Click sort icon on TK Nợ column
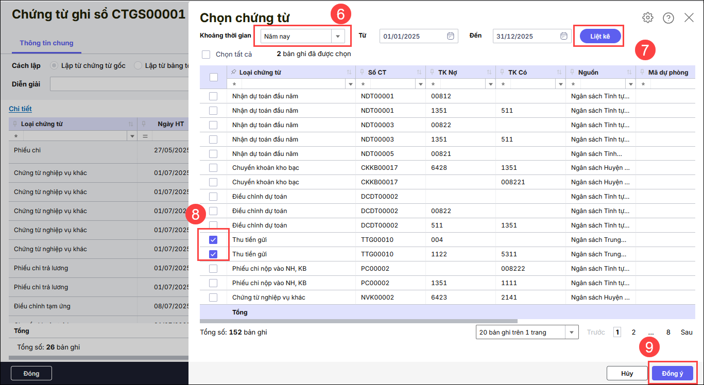The width and height of the screenshot is (704, 385). [489, 73]
